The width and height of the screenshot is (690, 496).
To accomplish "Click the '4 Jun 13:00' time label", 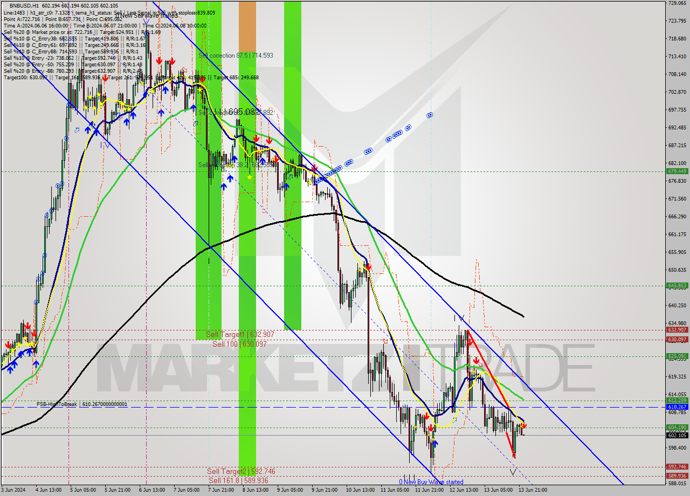I will point(49,490).
